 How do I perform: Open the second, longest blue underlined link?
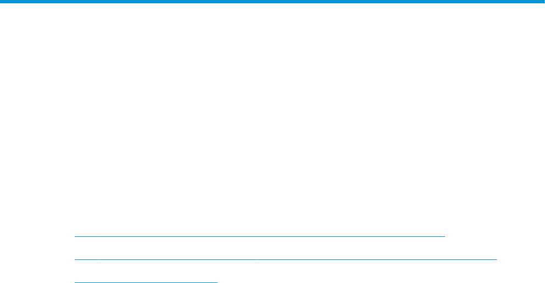[286, 259]
